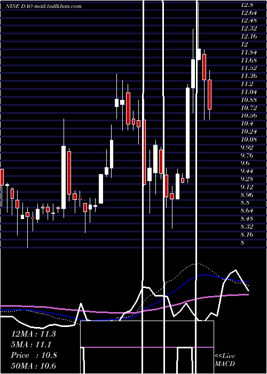Click the 9.44 price axis label
This screenshot has height=374, width=267.
pos(247,171)
